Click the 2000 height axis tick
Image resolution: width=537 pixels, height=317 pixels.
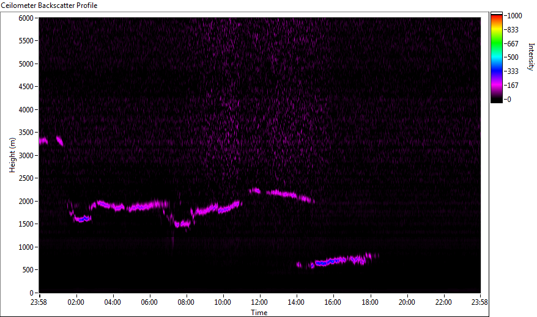click(26, 202)
